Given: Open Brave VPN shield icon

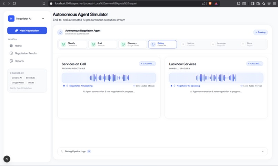Looking at the screenshot, I should click(269, 3).
